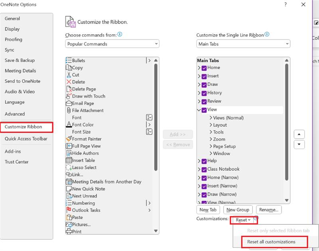Open the Main Tabs dropdown
The width and height of the screenshot is (319, 251).
[243, 44]
